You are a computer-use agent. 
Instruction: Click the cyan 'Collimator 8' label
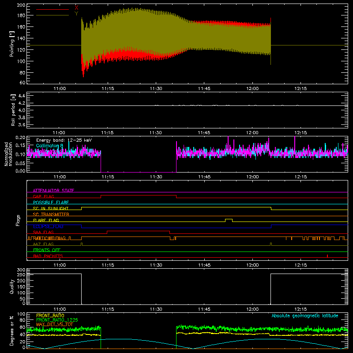(x=49, y=146)
